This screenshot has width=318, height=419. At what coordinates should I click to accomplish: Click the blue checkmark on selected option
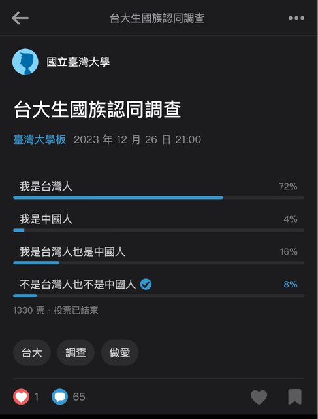pos(146,284)
